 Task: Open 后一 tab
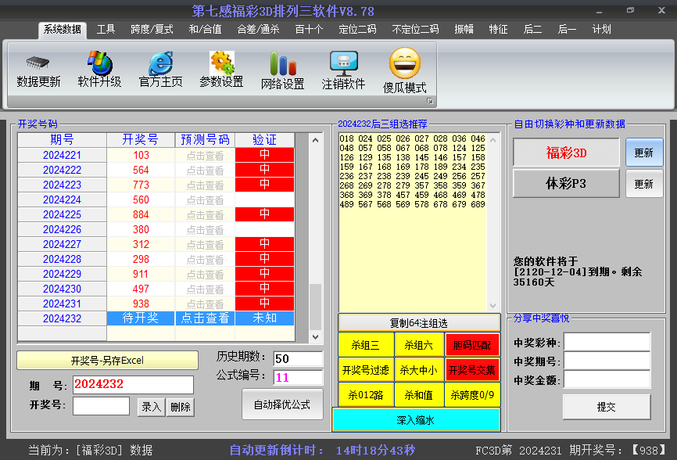coord(567,30)
